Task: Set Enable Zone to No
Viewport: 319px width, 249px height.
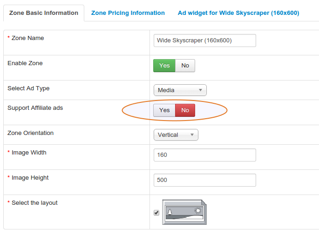Action: click(x=185, y=66)
